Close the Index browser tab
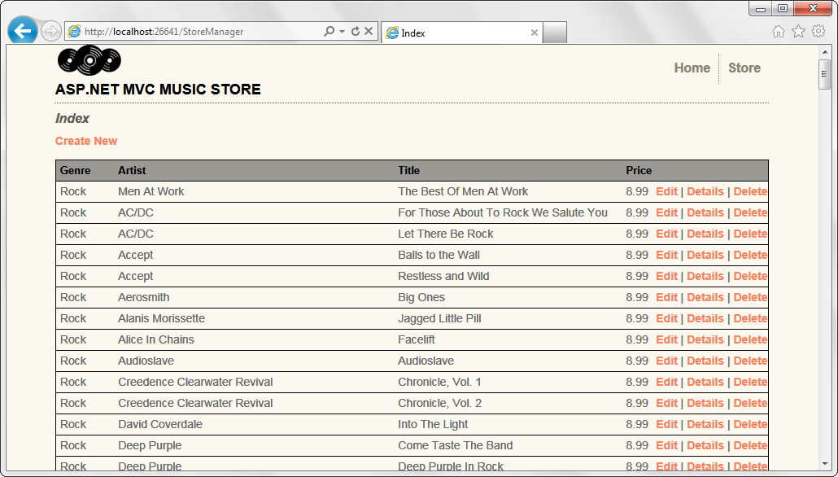This screenshot has height=477, width=838. coord(535,33)
